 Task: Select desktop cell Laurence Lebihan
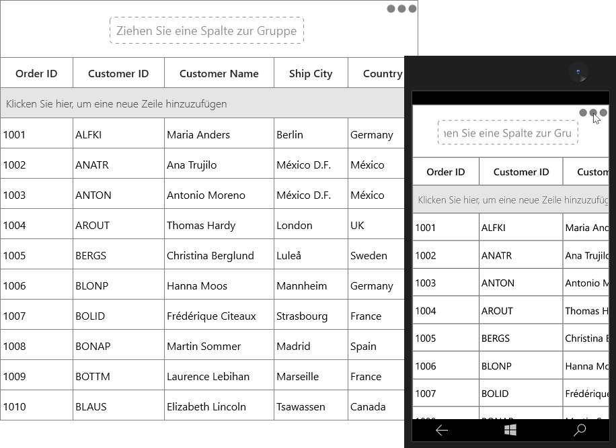tap(219, 376)
